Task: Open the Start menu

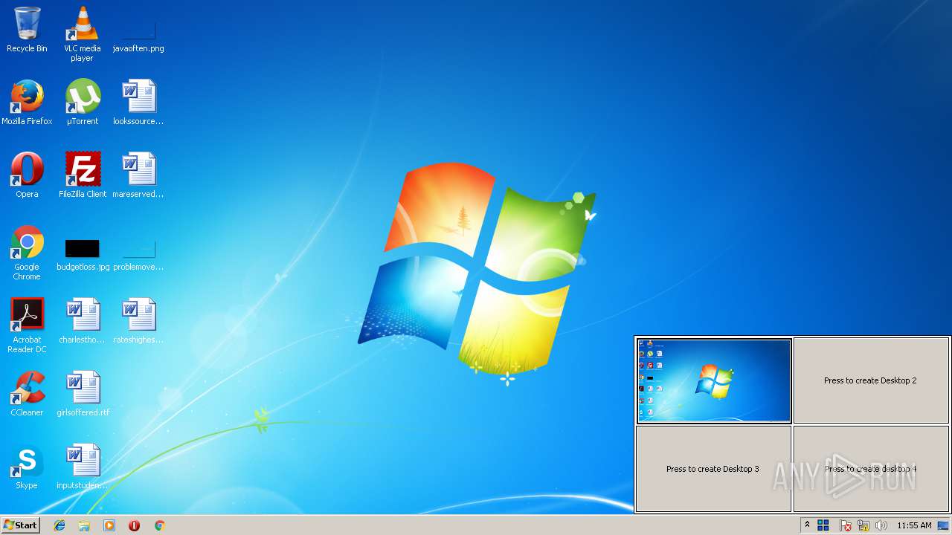Action: pyautogui.click(x=20, y=525)
